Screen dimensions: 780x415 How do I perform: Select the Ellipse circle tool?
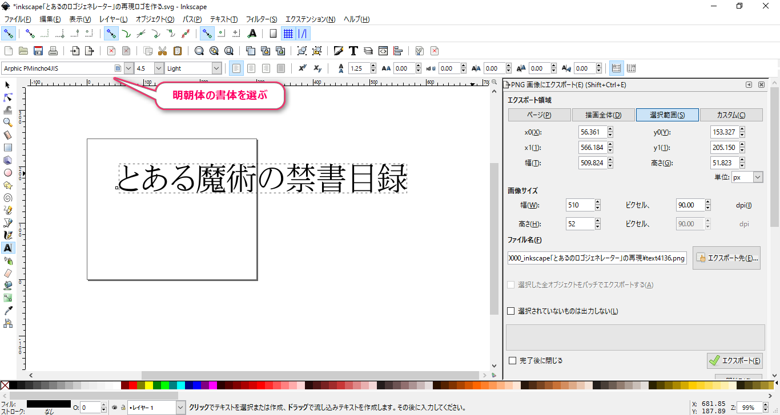tap(7, 173)
